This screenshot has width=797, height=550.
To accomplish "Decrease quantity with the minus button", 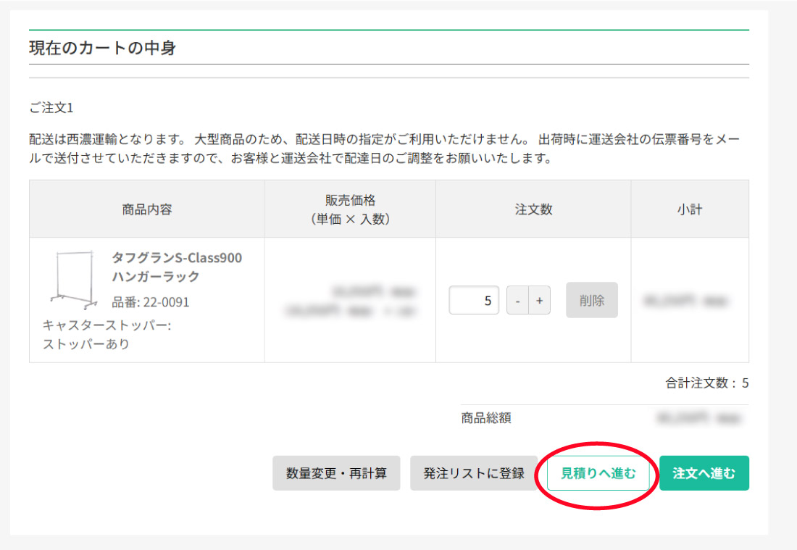I will click(x=517, y=301).
